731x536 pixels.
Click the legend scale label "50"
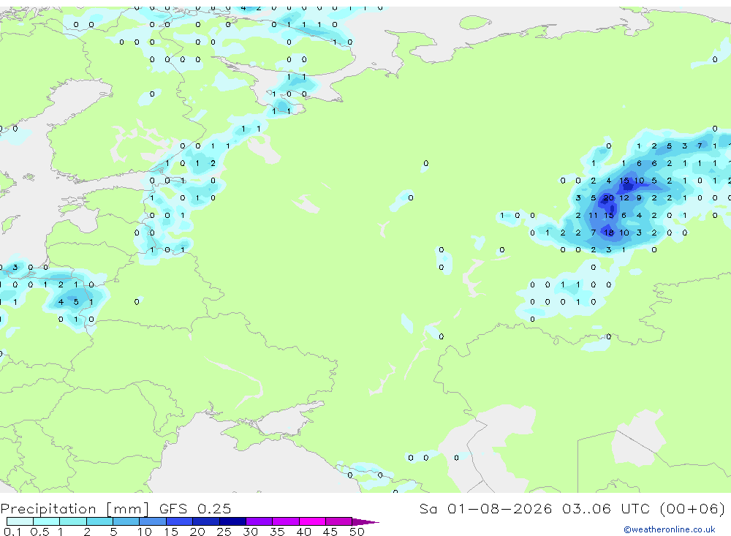click(x=357, y=532)
